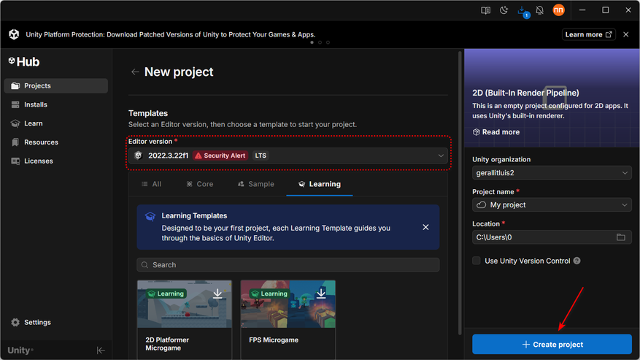This screenshot has width=640, height=360.
Task: Click the muted notifications bell icon
Action: tap(540, 10)
